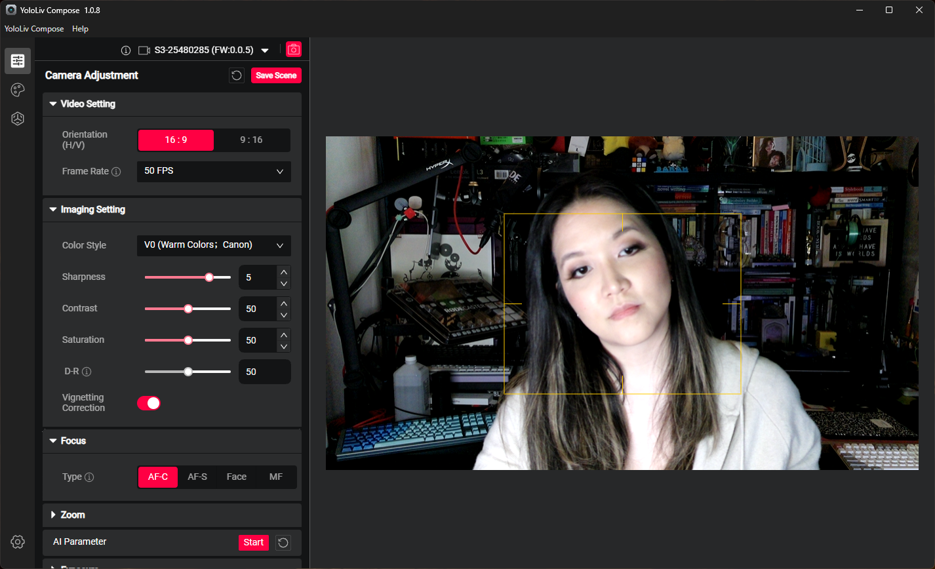Toggle Vignetting Correction switch
The height and width of the screenshot is (569, 935).
coord(149,403)
